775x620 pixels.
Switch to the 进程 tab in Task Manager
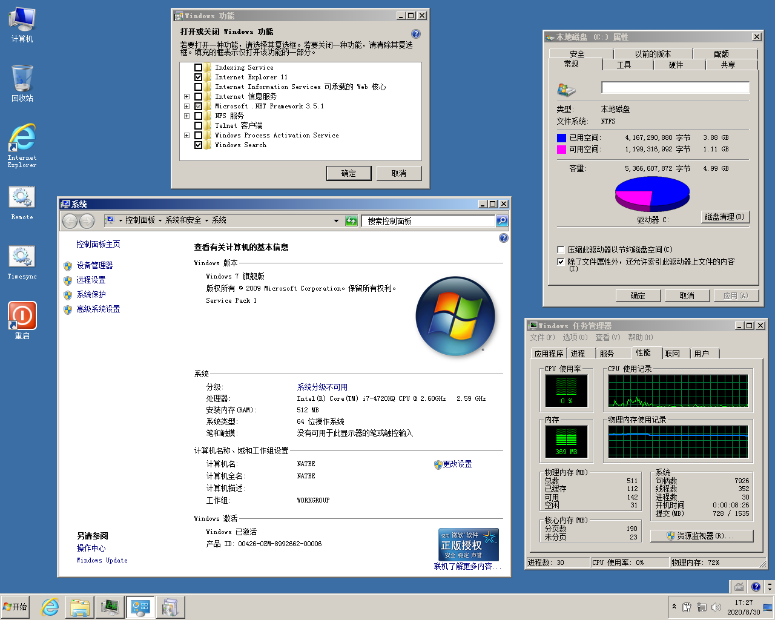pos(578,354)
